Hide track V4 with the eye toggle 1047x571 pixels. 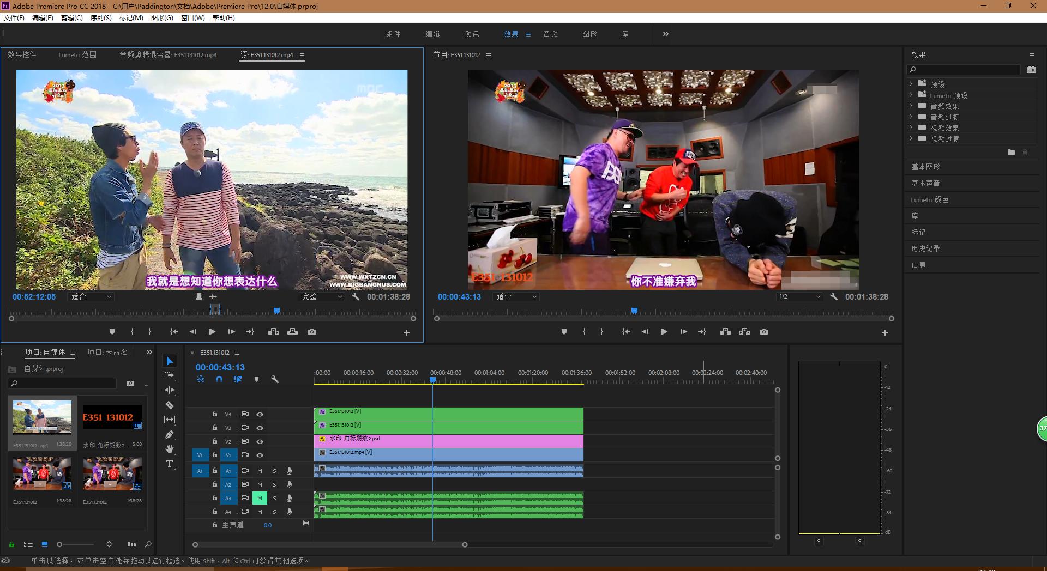(260, 414)
